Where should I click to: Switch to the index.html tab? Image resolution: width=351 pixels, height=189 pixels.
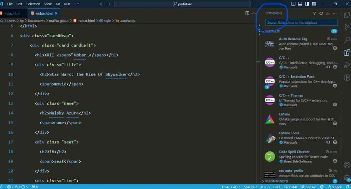point(12,13)
